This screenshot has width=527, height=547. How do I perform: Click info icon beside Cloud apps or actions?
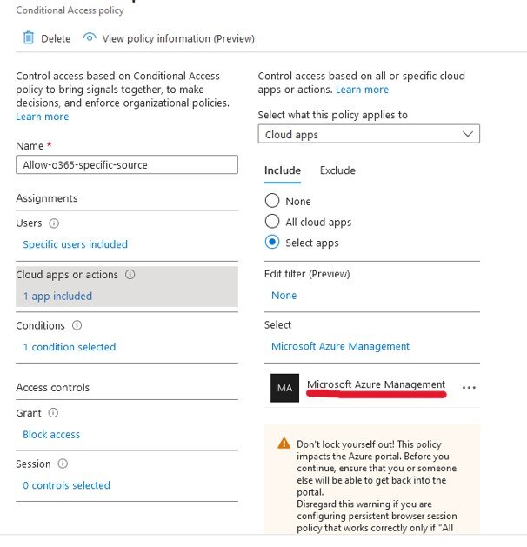130,275
